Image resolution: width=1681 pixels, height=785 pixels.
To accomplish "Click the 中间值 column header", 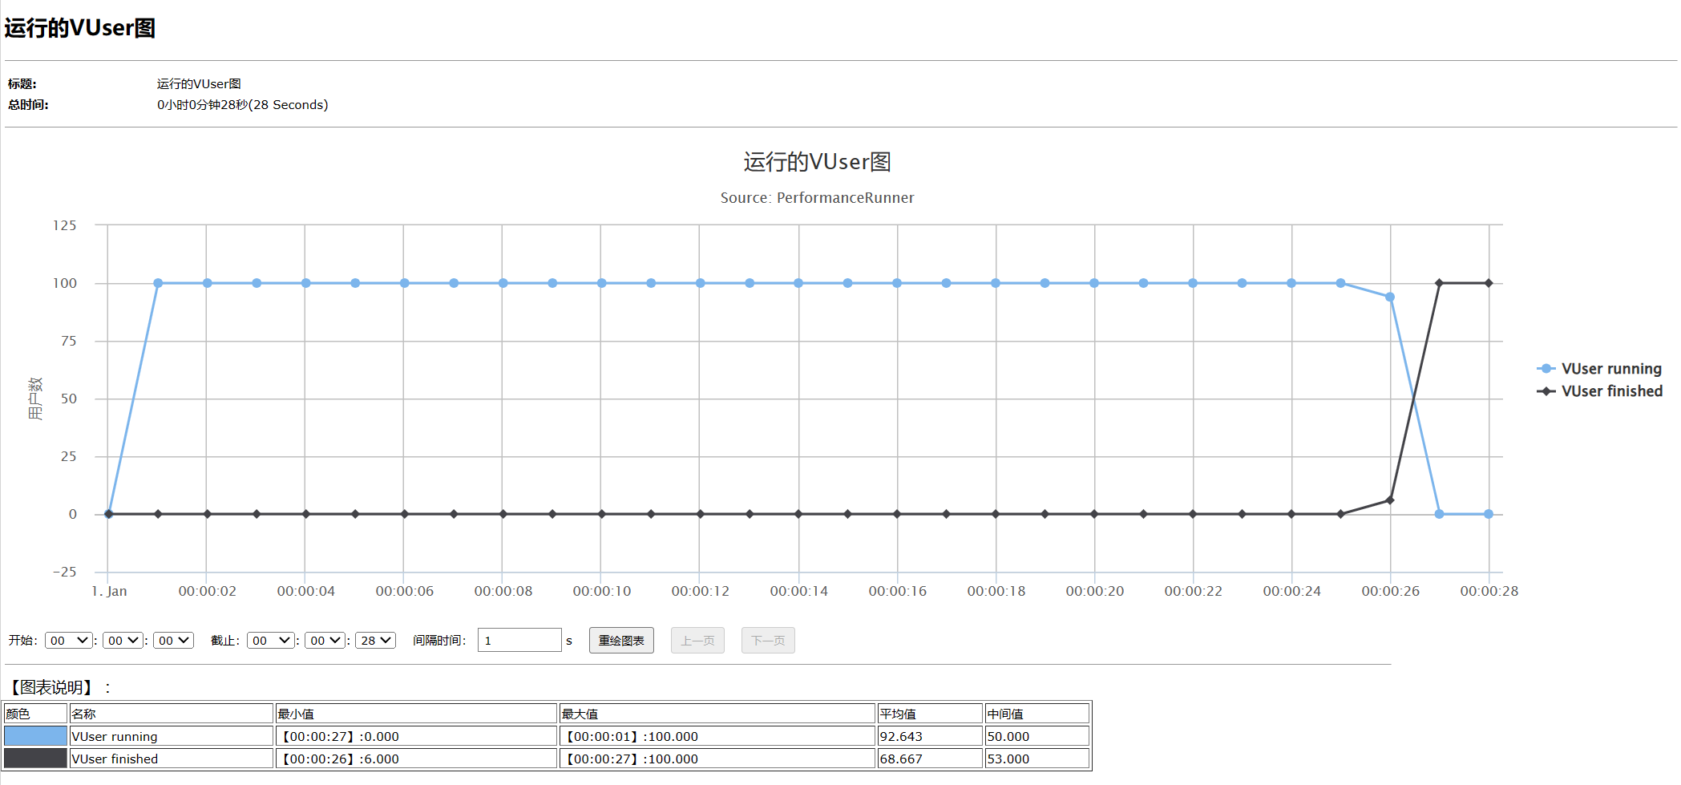I will click(x=1037, y=714).
